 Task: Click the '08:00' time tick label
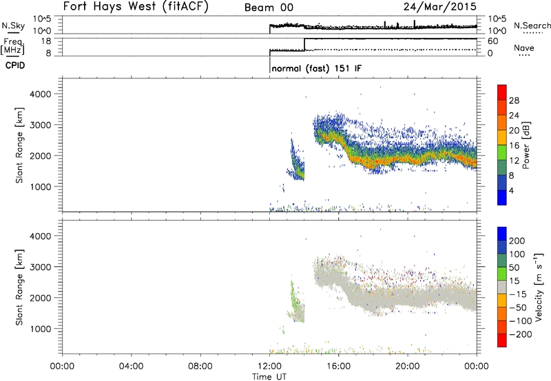click(200, 367)
